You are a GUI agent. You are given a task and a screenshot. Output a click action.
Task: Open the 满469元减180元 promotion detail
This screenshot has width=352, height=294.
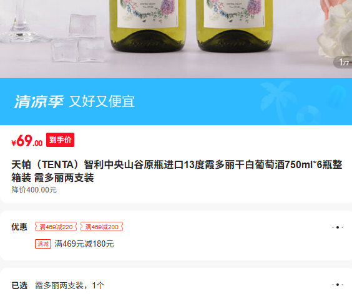(84, 244)
